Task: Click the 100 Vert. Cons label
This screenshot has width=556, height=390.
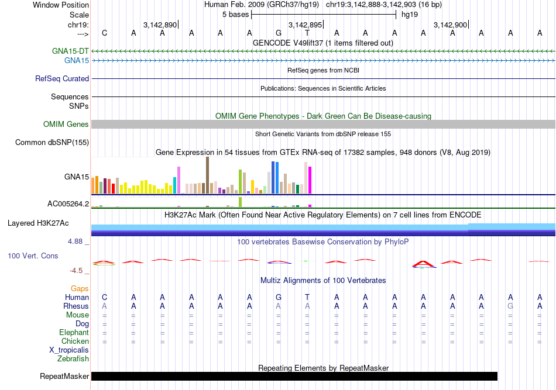Action: (x=33, y=256)
